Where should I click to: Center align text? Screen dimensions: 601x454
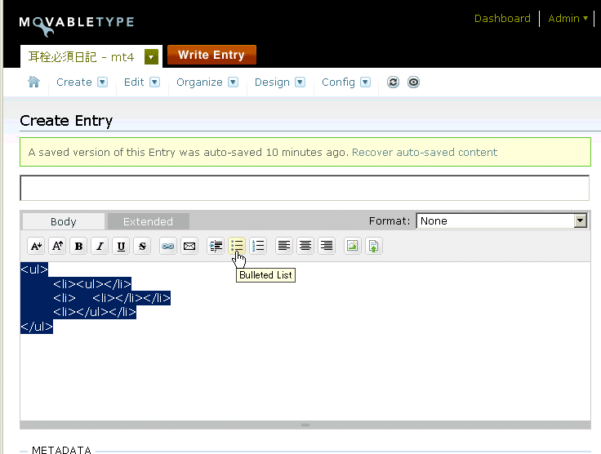click(305, 246)
